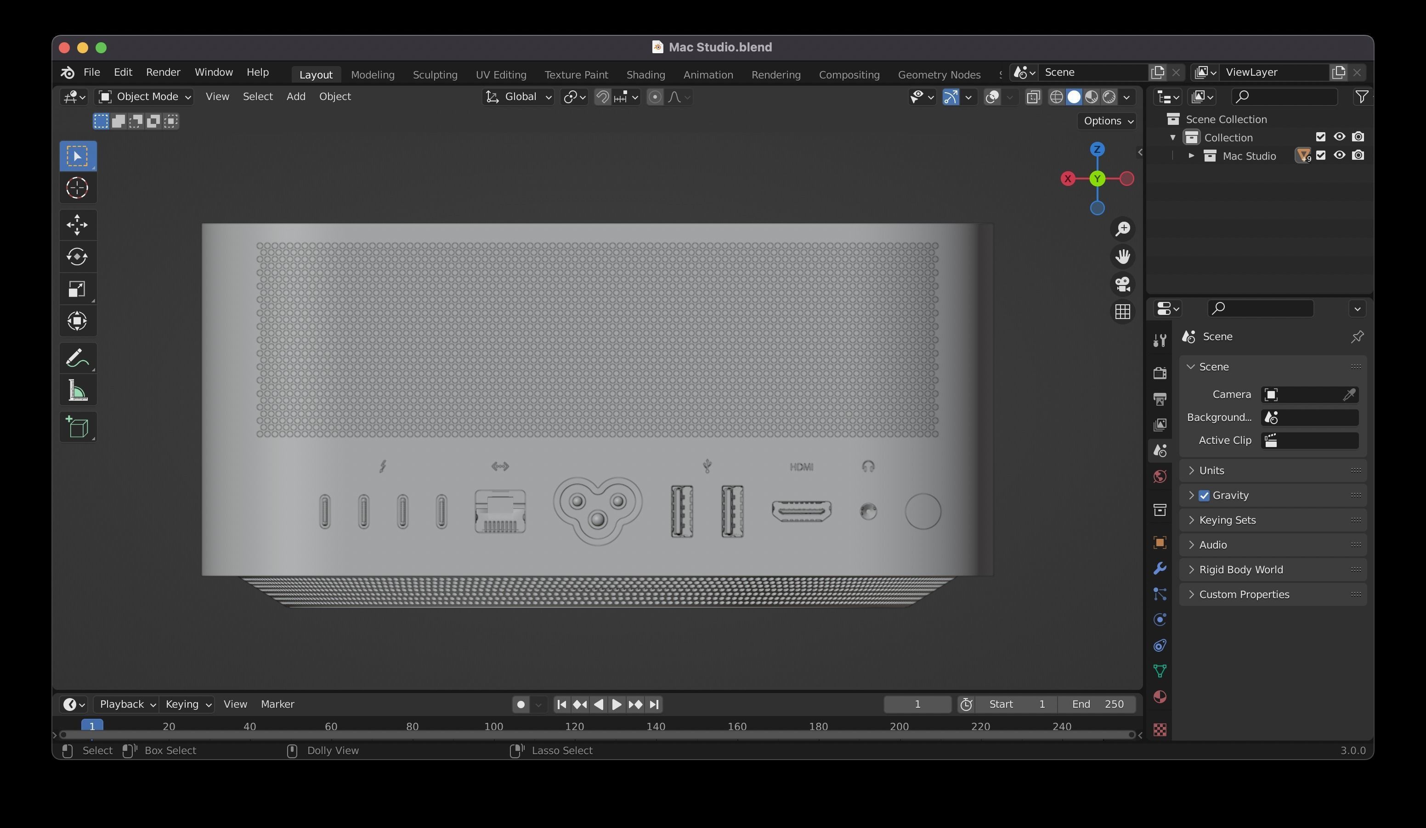Image resolution: width=1426 pixels, height=828 pixels.
Task: Select the Add Cube tool
Action: point(78,427)
